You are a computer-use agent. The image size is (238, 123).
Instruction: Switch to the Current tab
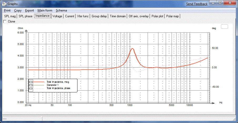click(x=70, y=16)
